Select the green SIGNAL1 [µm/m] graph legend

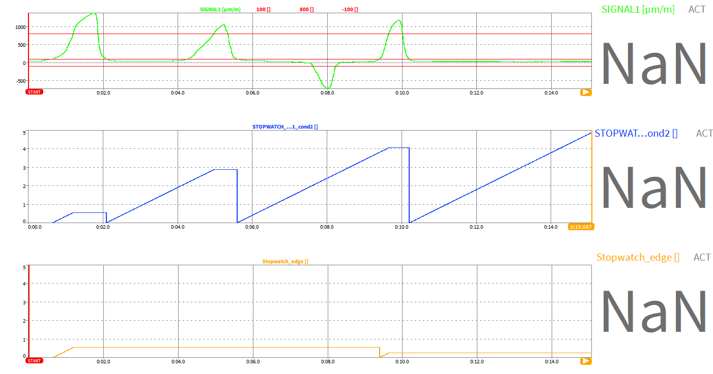220,9
